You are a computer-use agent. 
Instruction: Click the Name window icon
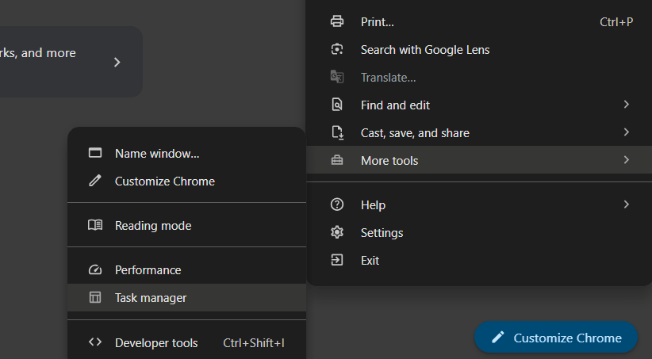tap(95, 153)
